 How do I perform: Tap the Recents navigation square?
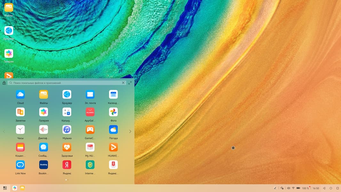click(337, 188)
